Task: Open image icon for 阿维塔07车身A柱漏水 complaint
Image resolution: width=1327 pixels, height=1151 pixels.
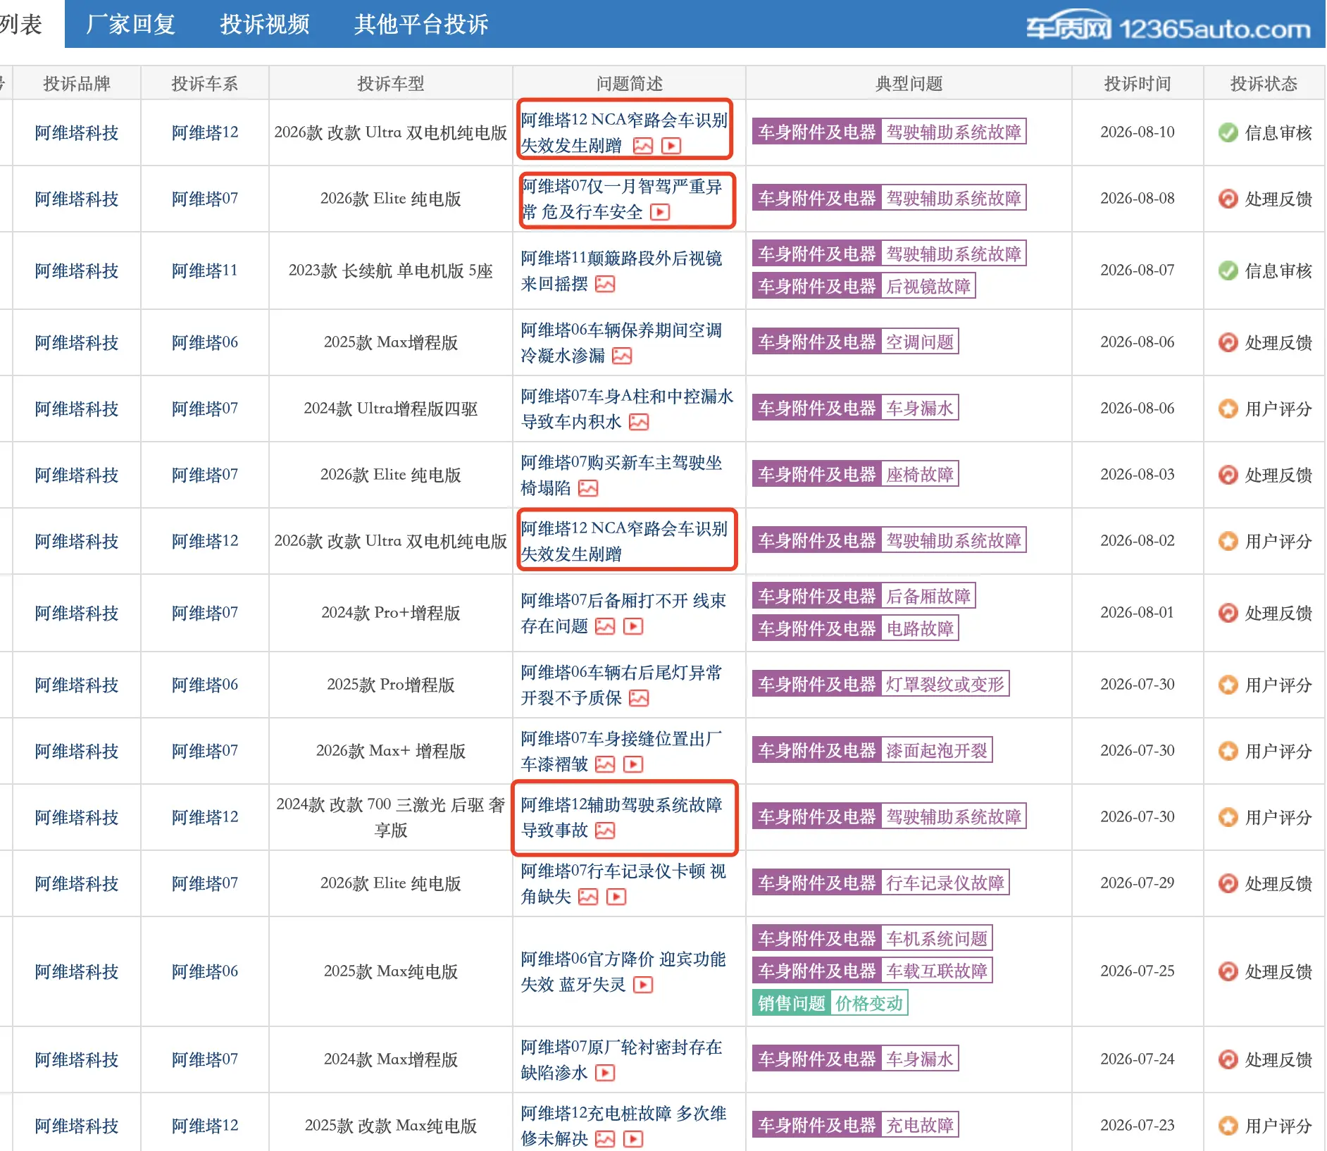Action: tap(639, 422)
